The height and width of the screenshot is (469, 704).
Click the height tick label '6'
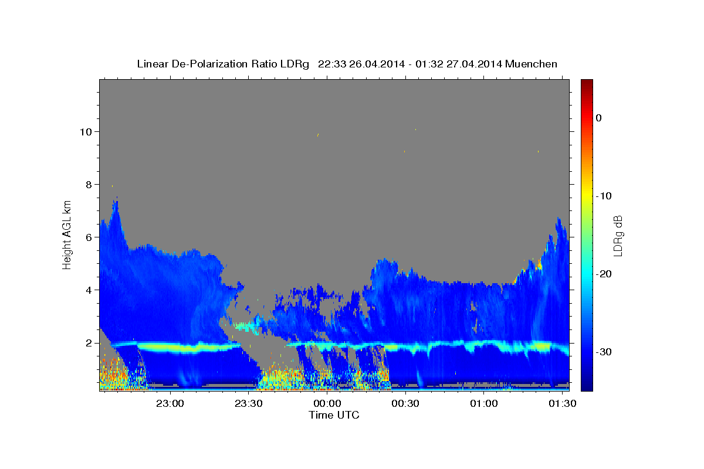click(90, 237)
